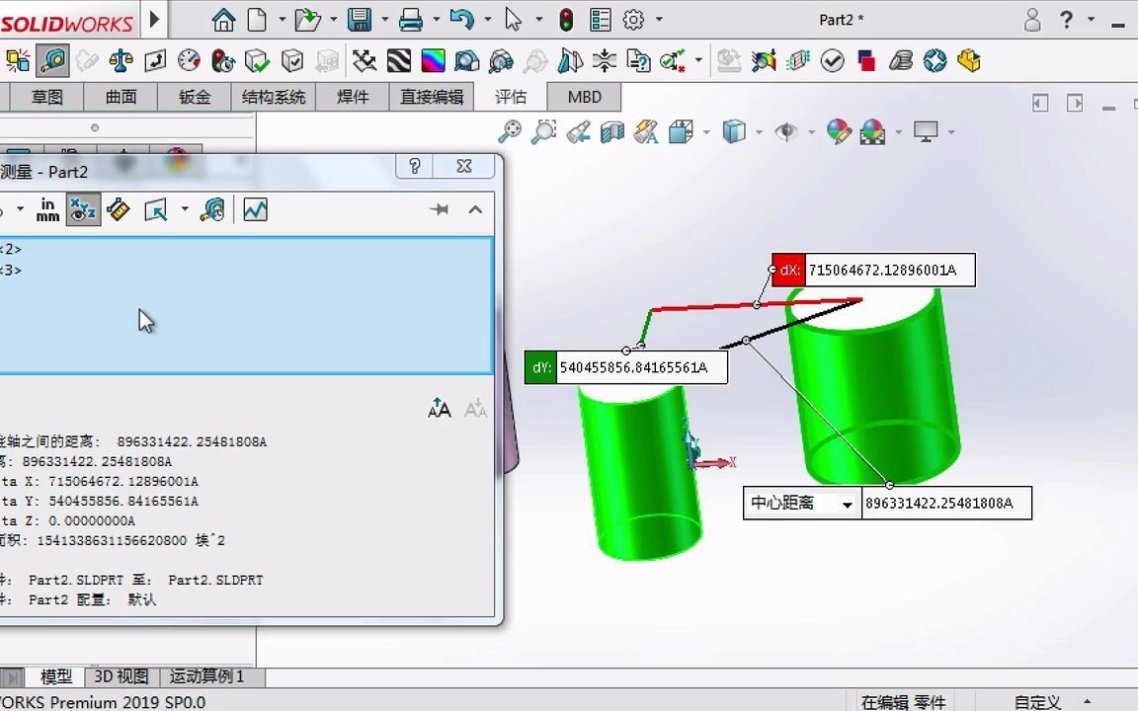Screen dimensions: 1138x711
Task: Select the Measure tool icon
Action: pos(53,60)
